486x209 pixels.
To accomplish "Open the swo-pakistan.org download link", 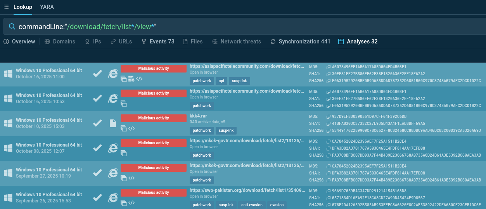I will (247, 190).
